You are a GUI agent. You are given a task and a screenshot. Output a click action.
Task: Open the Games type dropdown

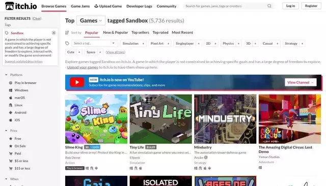coord(91,20)
